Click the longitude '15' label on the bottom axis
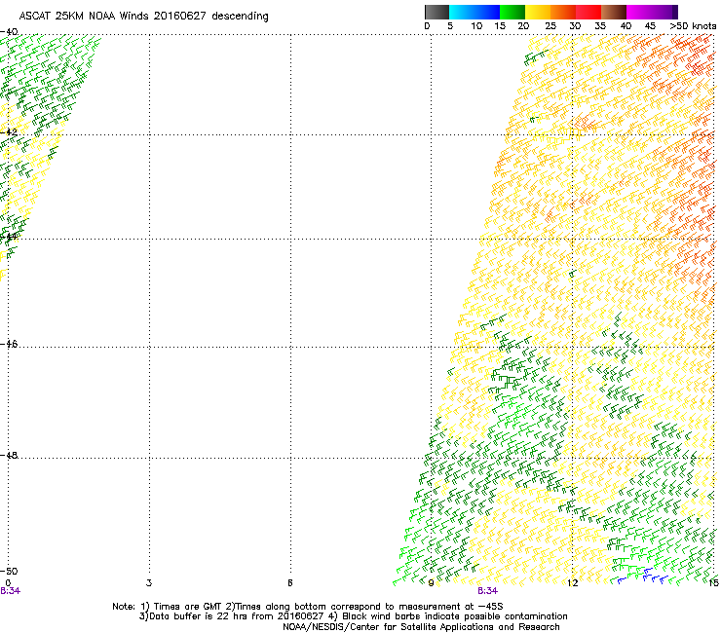This screenshot has width=721, height=633. [713, 583]
